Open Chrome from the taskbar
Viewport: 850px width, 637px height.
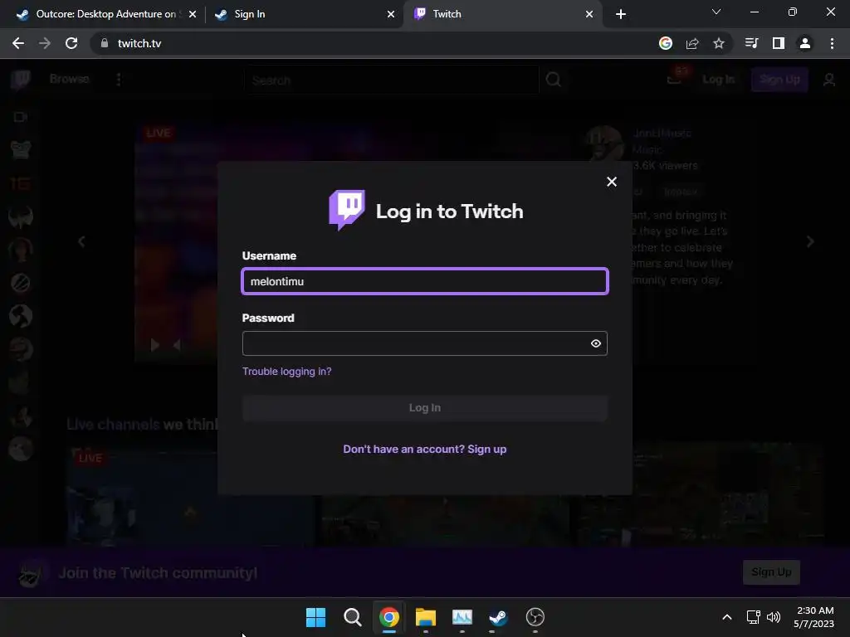(389, 617)
